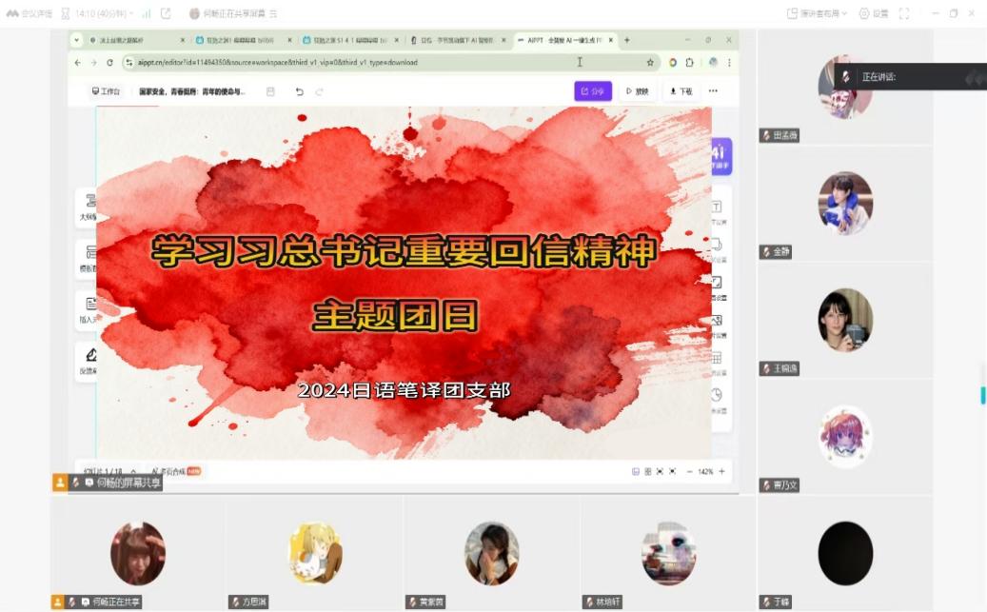Click the undo arrow in editor toolbar

pos(299,91)
